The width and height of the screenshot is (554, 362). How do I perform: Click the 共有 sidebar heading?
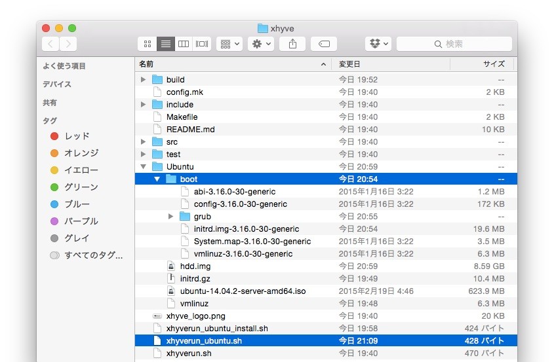[x=50, y=103]
